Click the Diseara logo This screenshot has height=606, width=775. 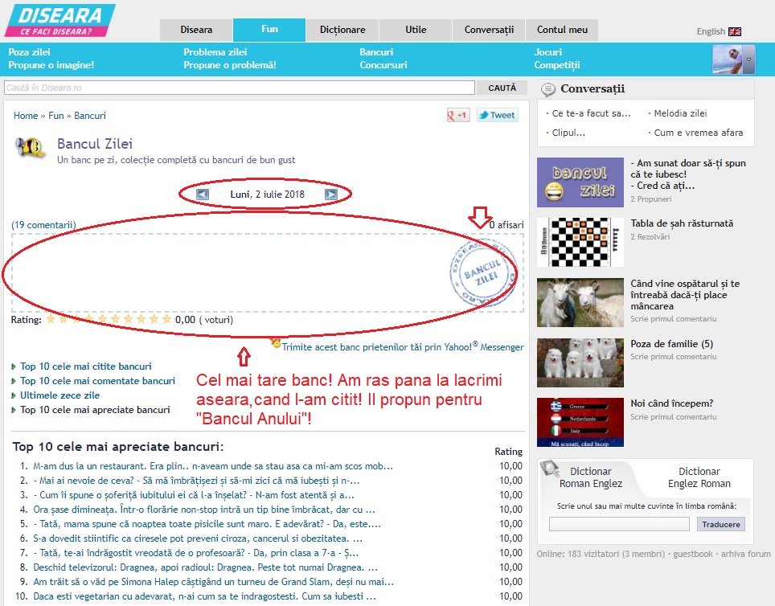[x=59, y=21]
